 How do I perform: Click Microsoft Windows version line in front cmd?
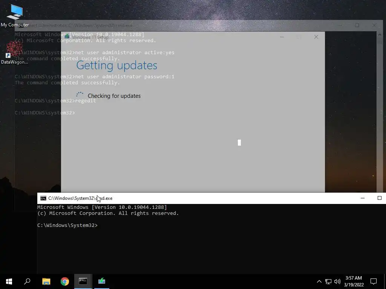(x=102, y=207)
